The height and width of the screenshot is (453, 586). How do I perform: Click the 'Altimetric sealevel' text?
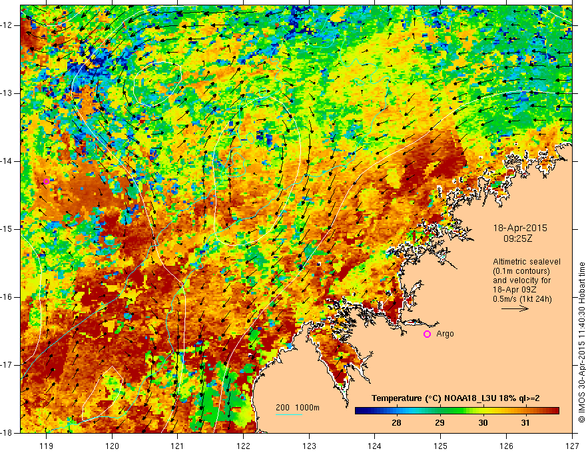tap(527, 262)
